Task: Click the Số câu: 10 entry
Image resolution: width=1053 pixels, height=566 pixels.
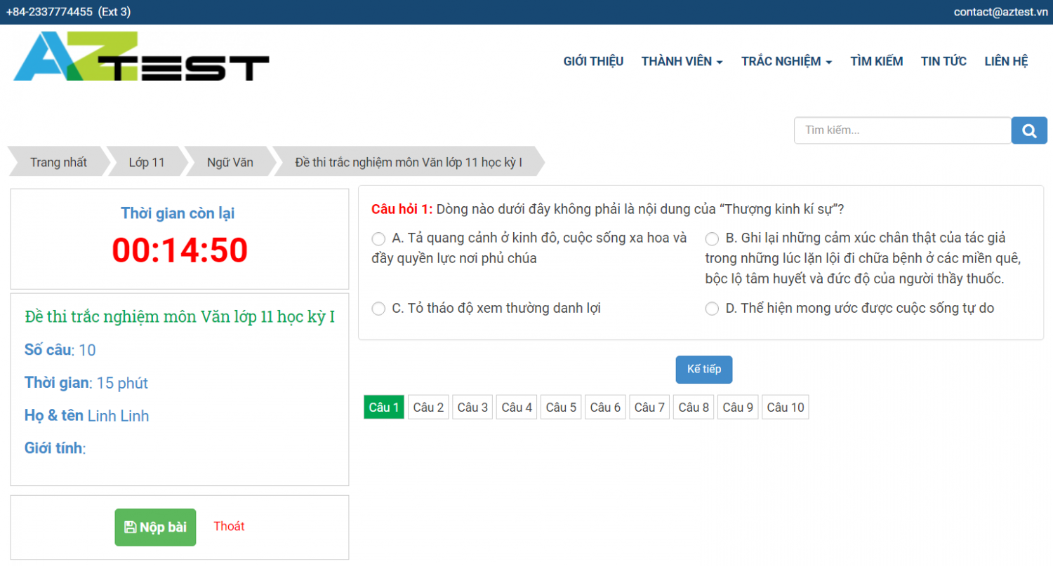Action: (x=60, y=350)
